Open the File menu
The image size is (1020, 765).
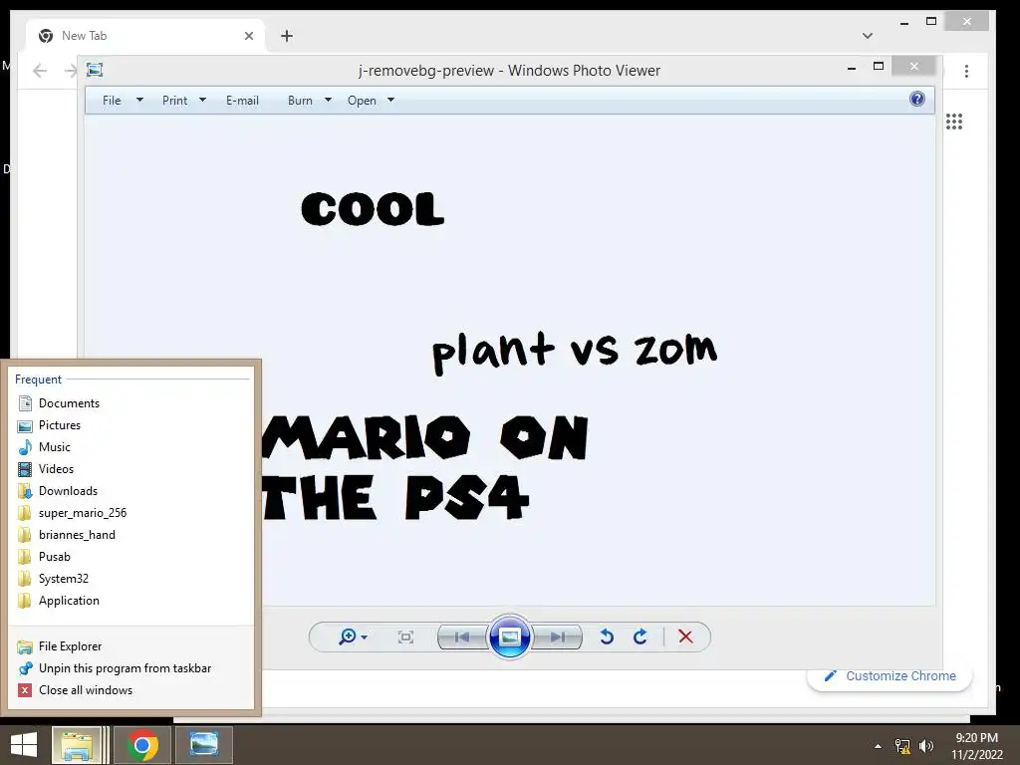click(112, 101)
